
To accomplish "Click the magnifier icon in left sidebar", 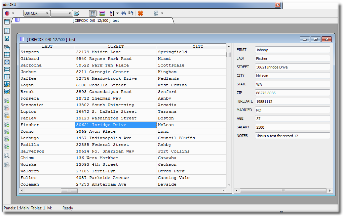I will point(7,156).
